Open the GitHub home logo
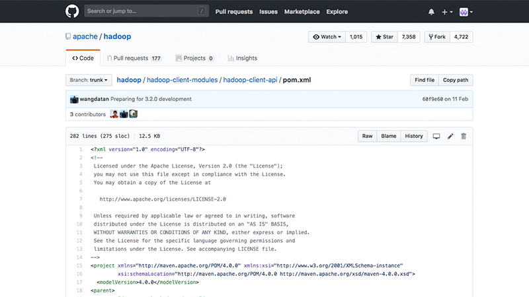Viewport: 529px width, 297px height. click(72, 11)
